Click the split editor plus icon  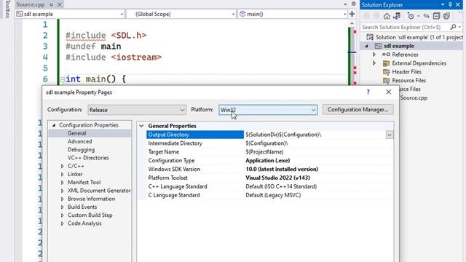[352, 14]
